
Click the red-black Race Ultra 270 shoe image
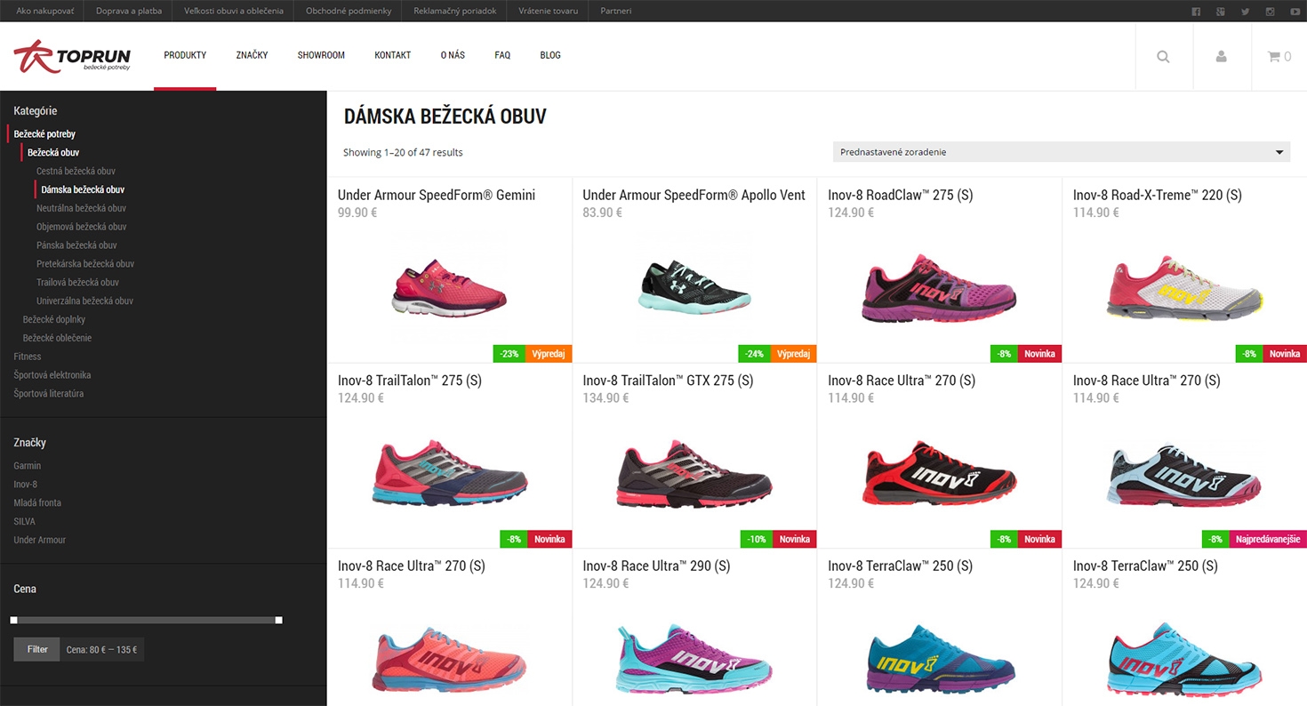[940, 474]
